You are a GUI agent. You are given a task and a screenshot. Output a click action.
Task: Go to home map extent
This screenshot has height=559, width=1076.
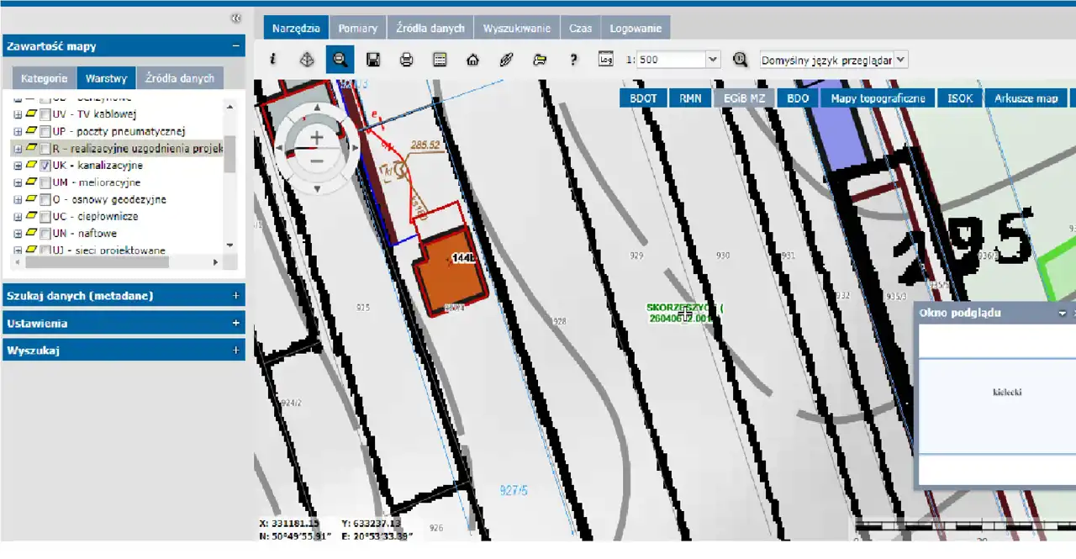[x=472, y=60]
